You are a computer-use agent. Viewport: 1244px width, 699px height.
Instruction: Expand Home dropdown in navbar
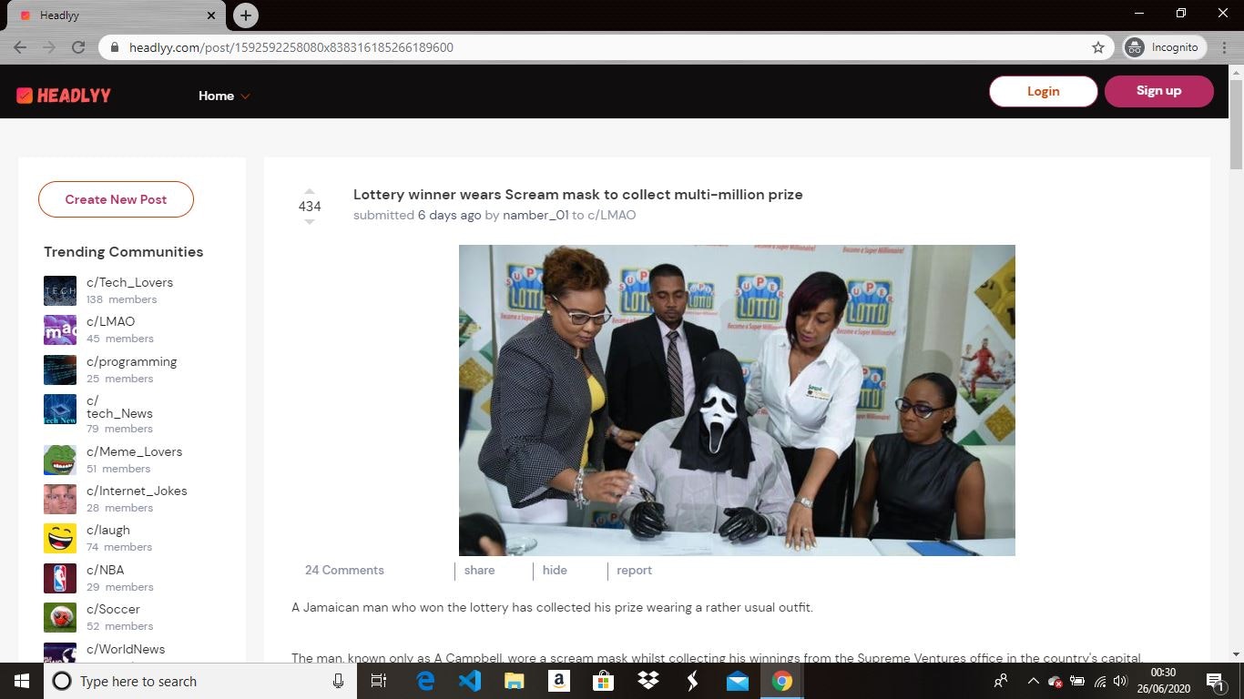coord(224,96)
